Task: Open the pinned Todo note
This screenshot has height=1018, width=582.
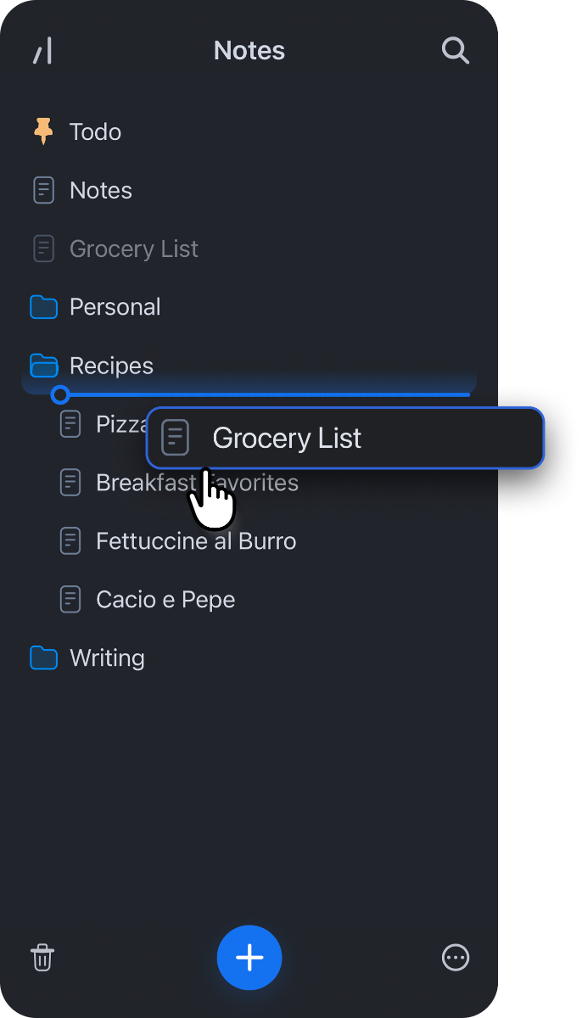Action: (x=95, y=131)
